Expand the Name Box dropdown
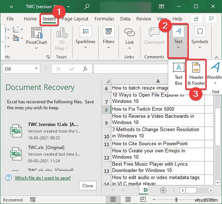 (36, 68)
